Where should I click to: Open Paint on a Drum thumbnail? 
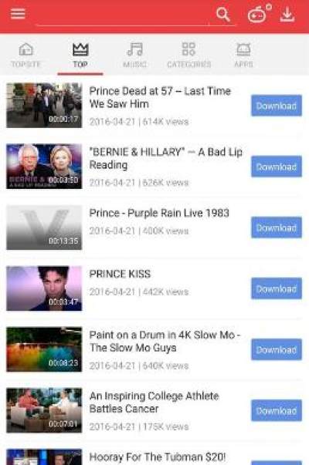(44, 349)
